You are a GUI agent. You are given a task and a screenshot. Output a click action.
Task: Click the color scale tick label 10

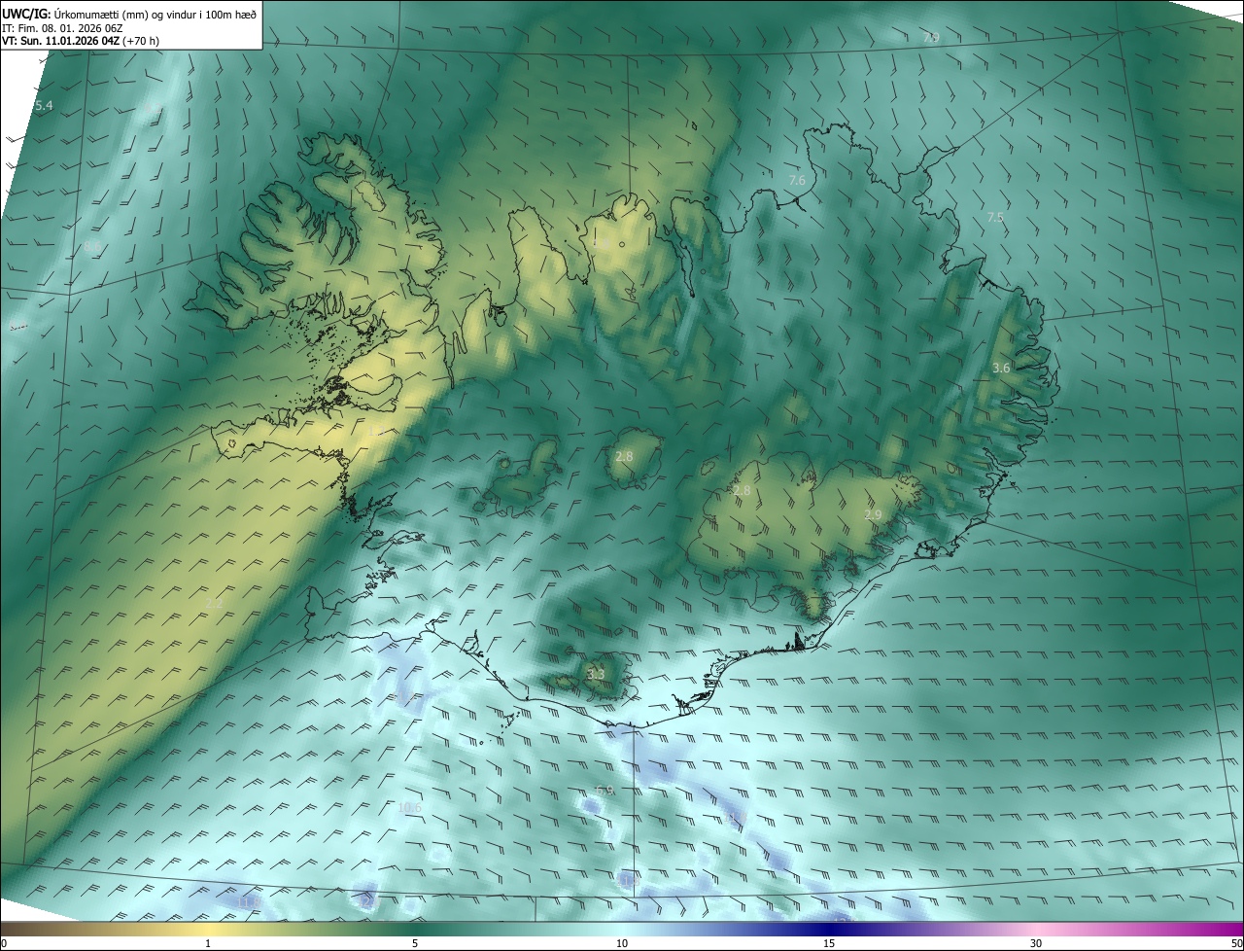[622, 943]
